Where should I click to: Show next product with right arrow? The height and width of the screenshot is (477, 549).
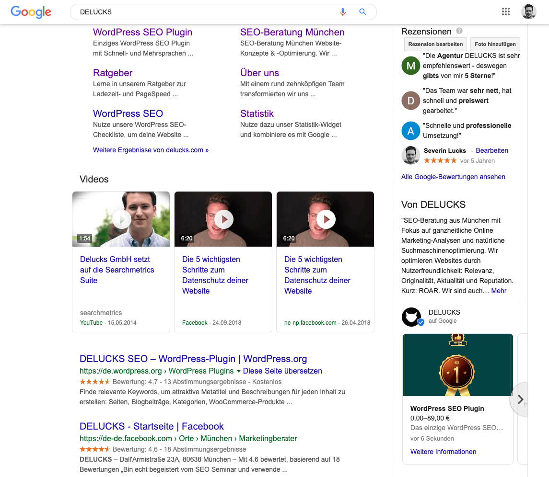click(520, 399)
